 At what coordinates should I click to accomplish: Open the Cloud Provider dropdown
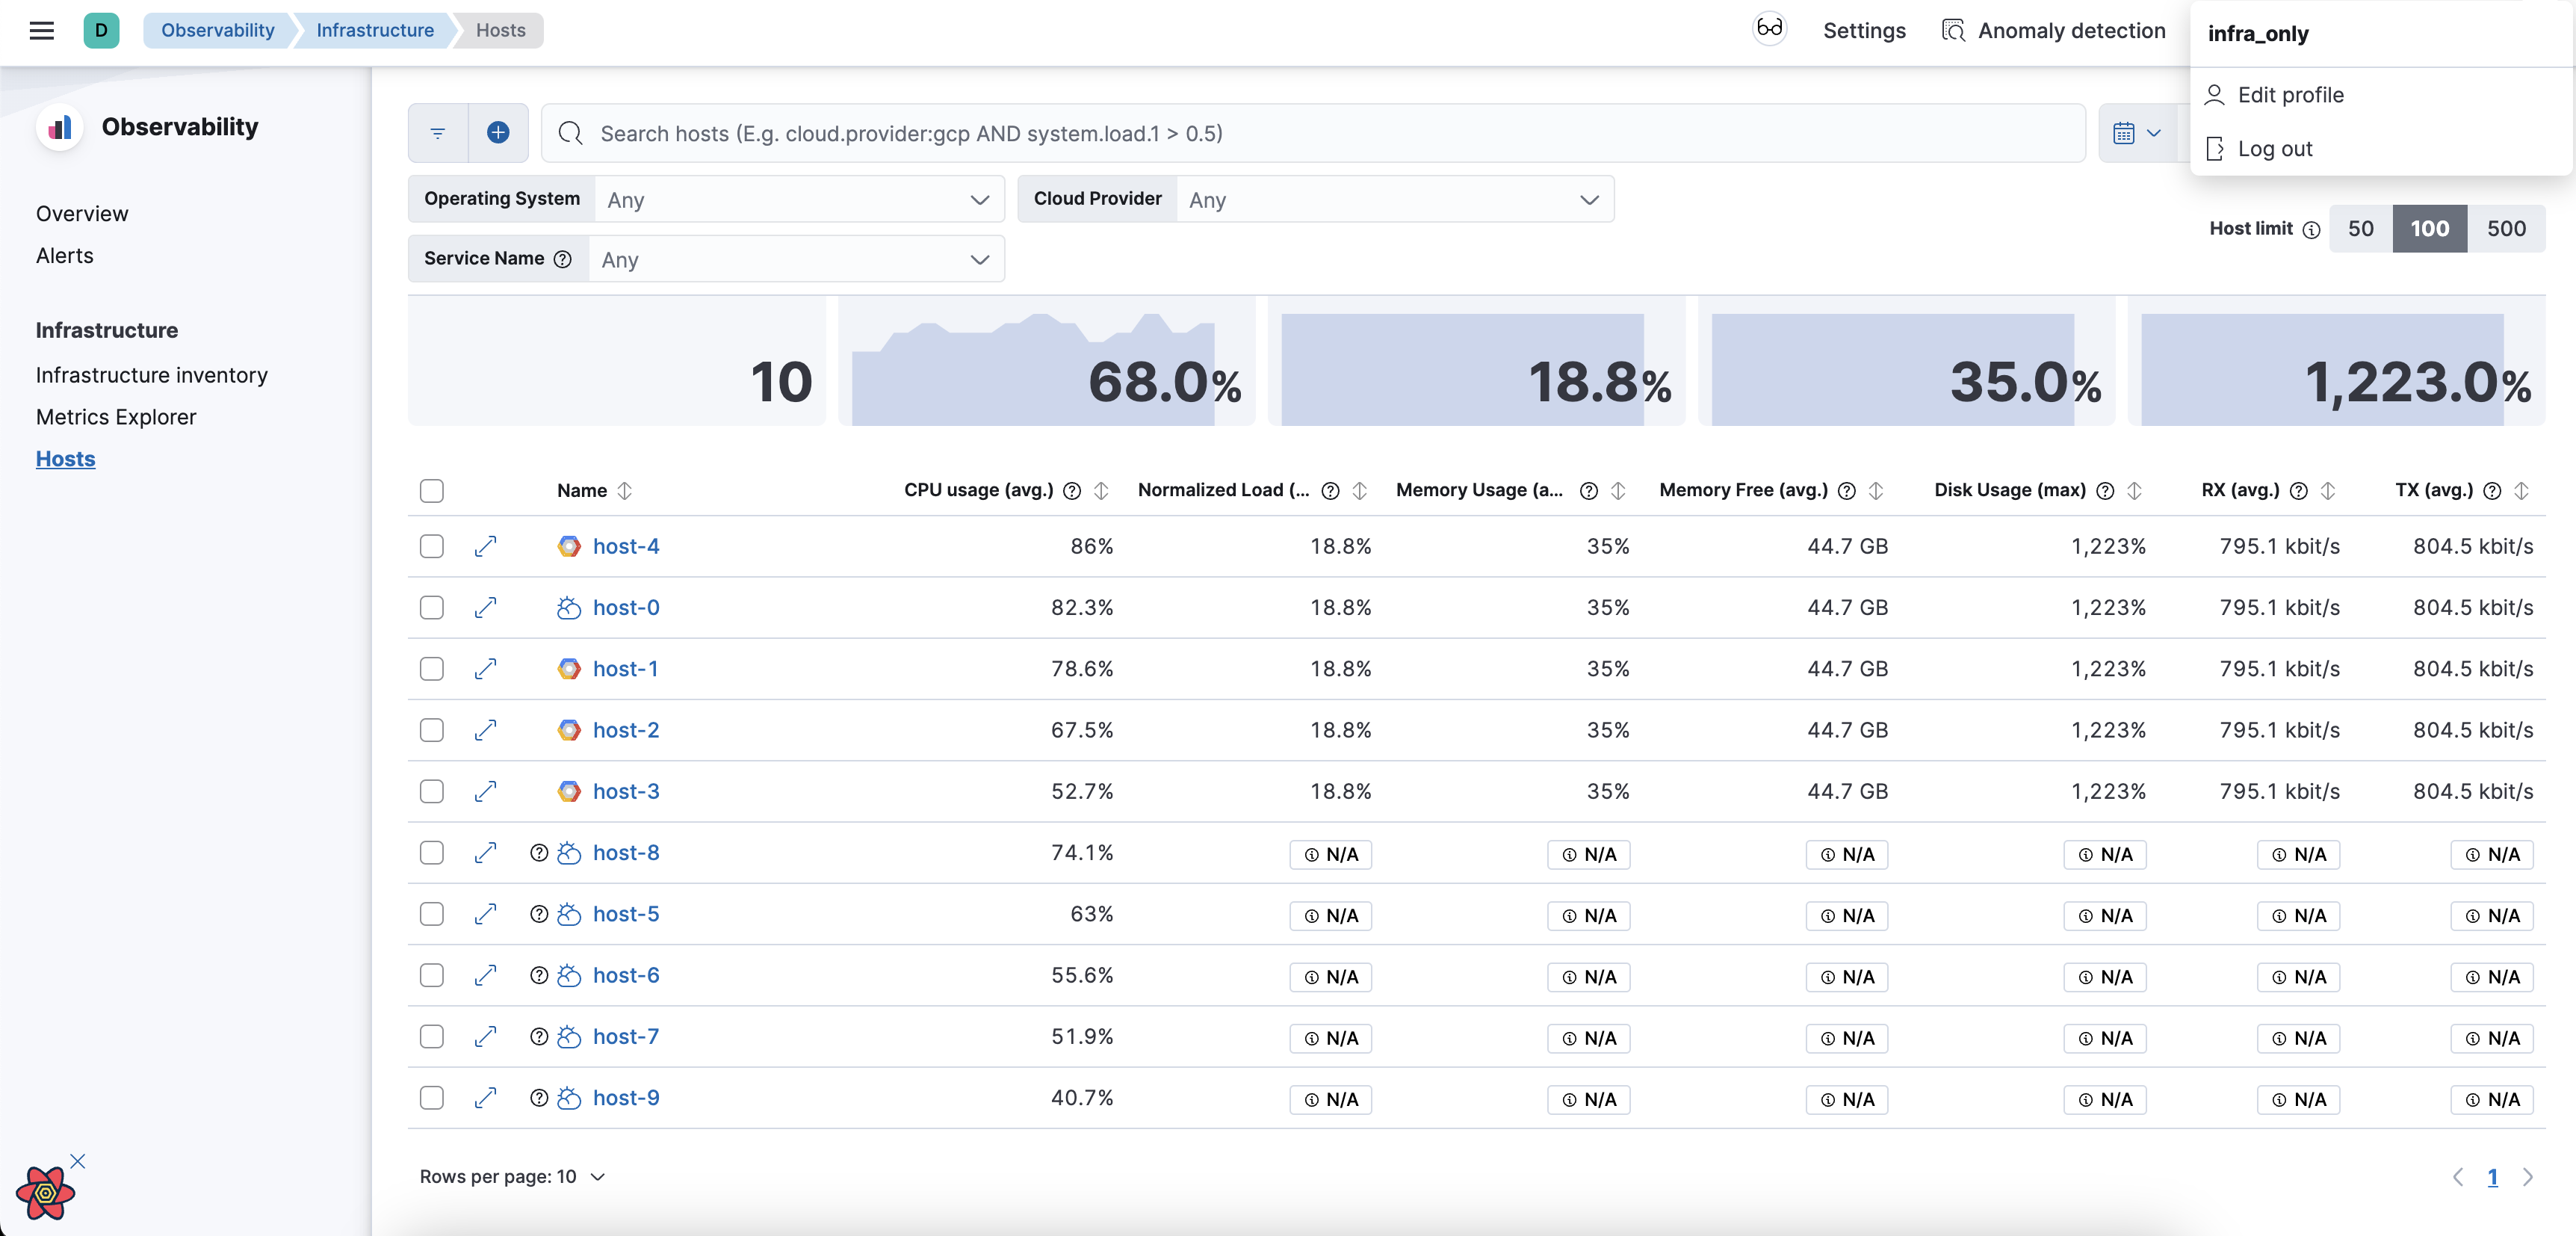pos(1394,200)
